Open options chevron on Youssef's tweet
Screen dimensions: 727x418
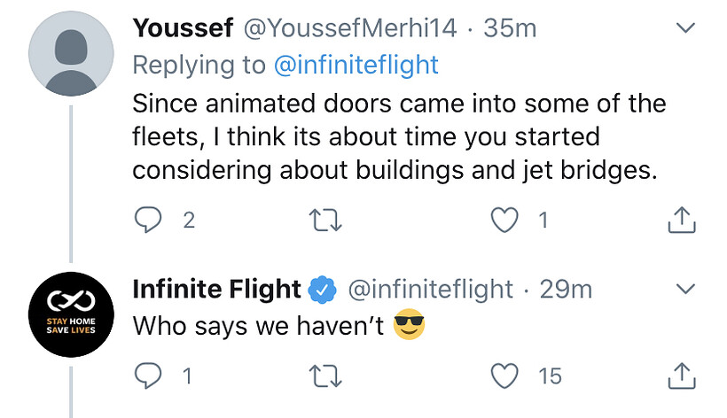point(685,28)
